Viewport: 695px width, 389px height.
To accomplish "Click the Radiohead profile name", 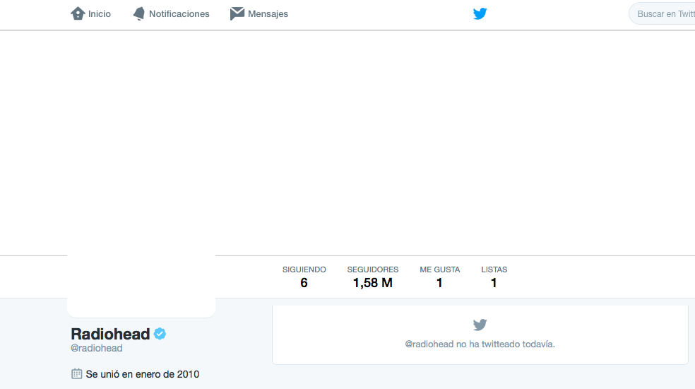I will [x=110, y=334].
